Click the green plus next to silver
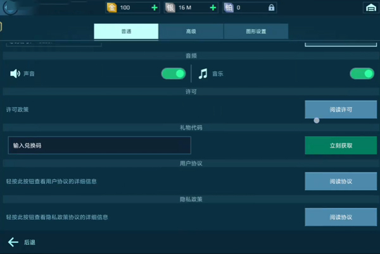This screenshot has height=254, width=380. point(213,8)
